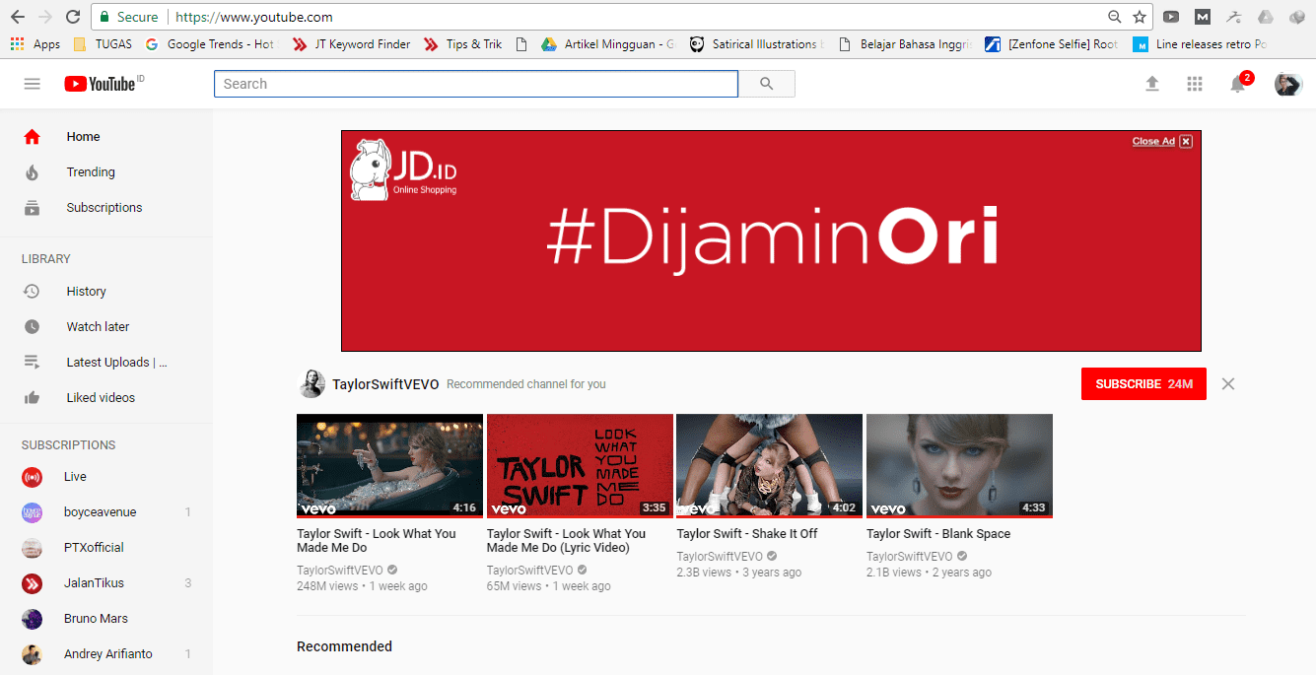
Task: Open the Lyric Video thumbnail
Action: 580,466
